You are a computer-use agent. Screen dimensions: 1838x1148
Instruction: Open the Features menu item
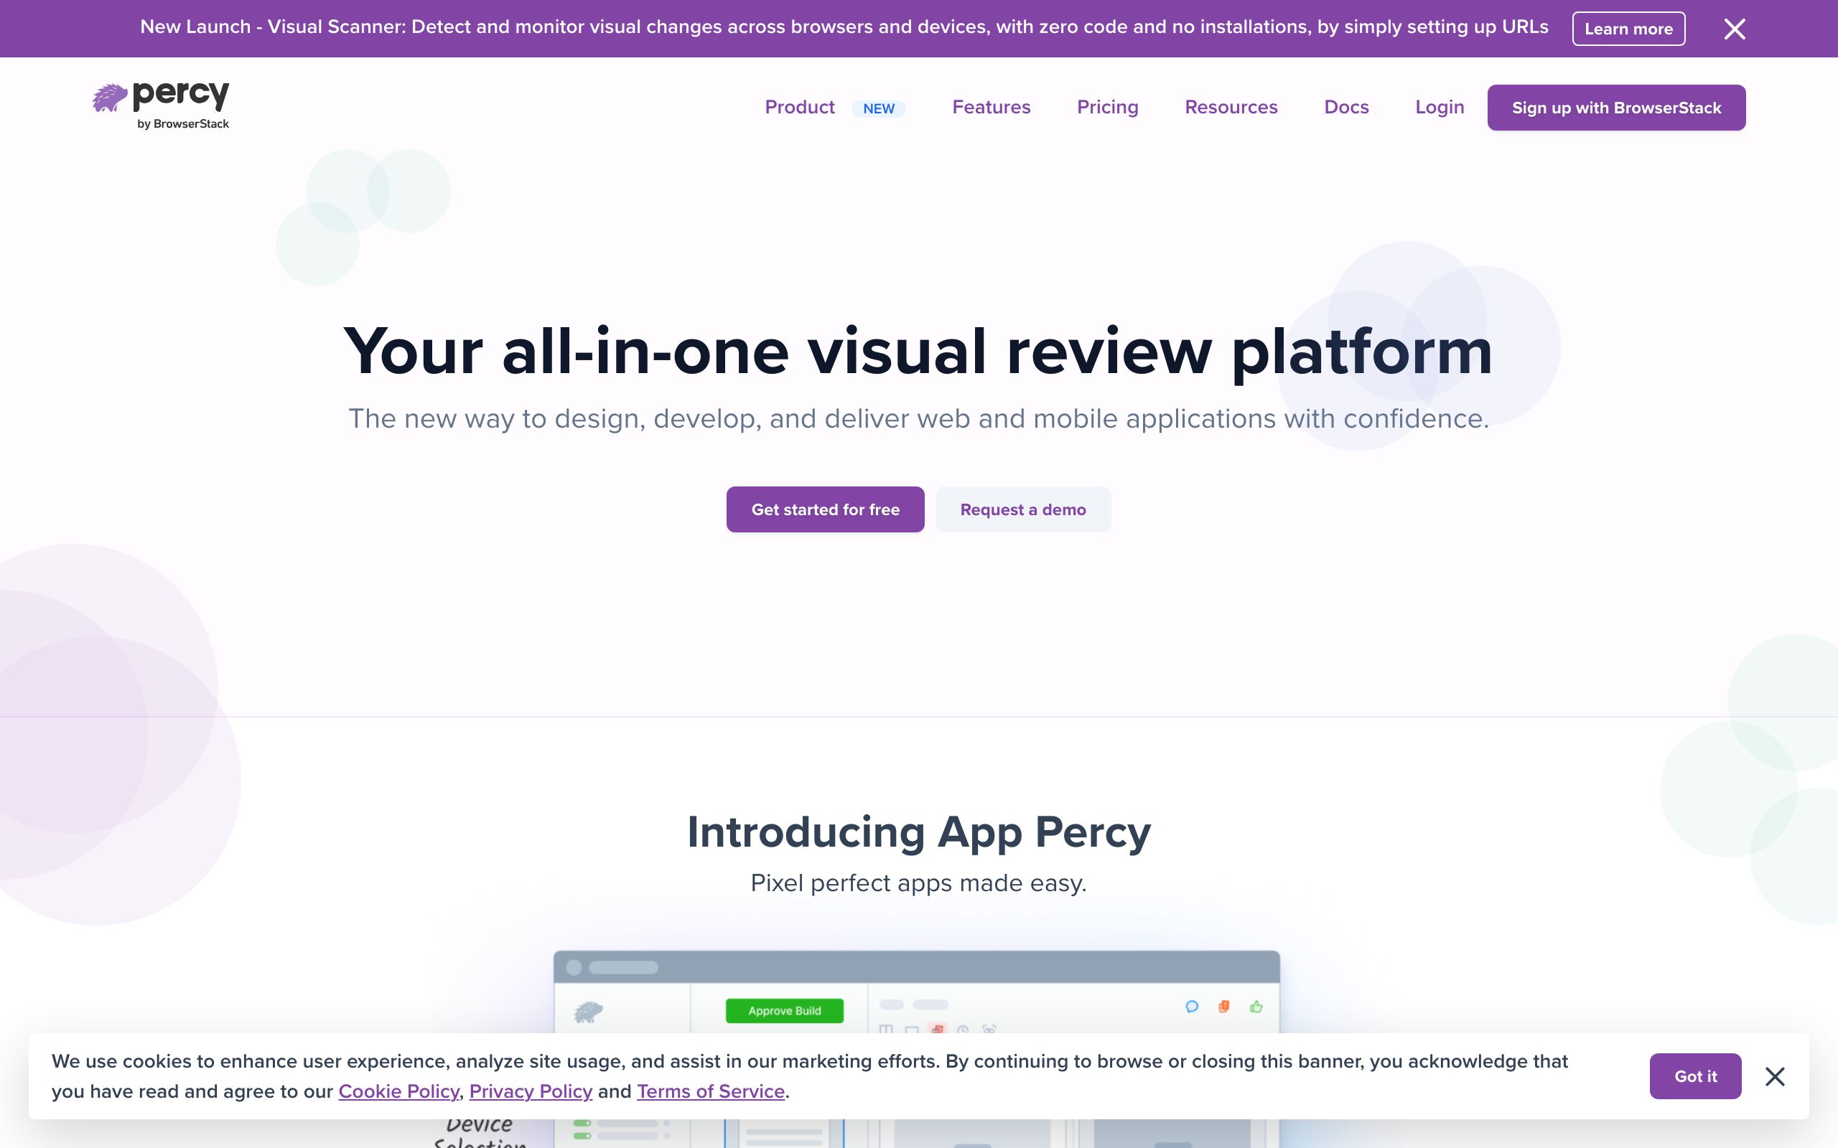pyautogui.click(x=991, y=107)
